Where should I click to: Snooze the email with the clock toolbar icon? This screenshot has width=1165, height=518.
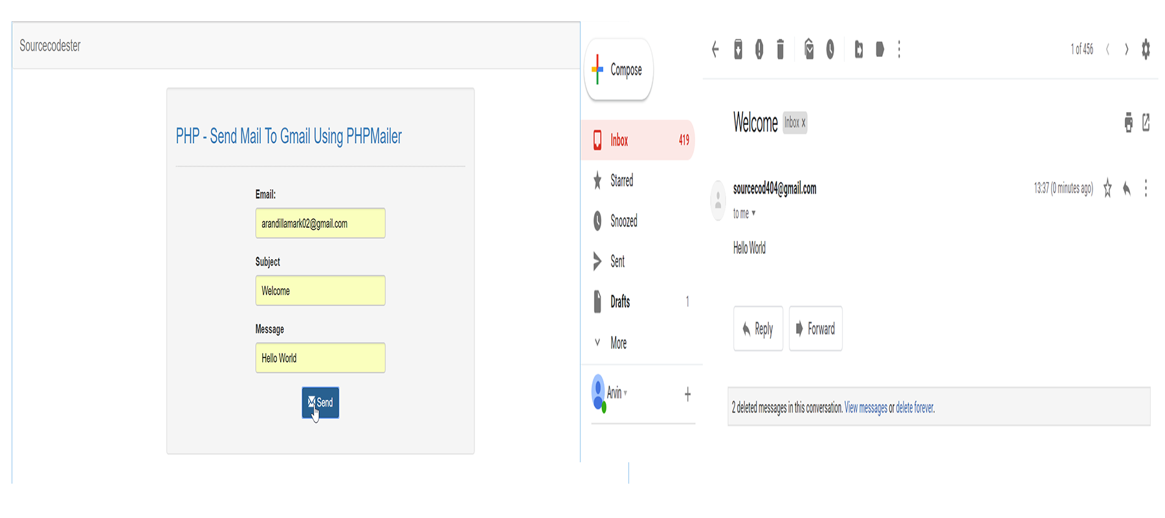[x=830, y=49]
